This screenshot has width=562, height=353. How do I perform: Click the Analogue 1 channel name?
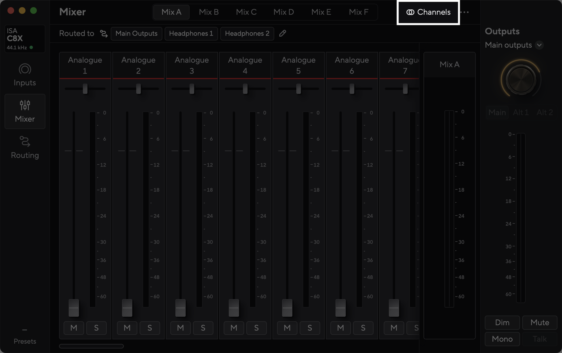click(85, 65)
